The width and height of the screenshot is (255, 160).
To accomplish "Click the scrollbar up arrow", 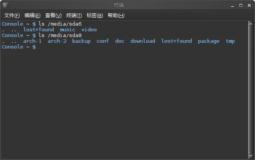I will click(x=251, y=24).
